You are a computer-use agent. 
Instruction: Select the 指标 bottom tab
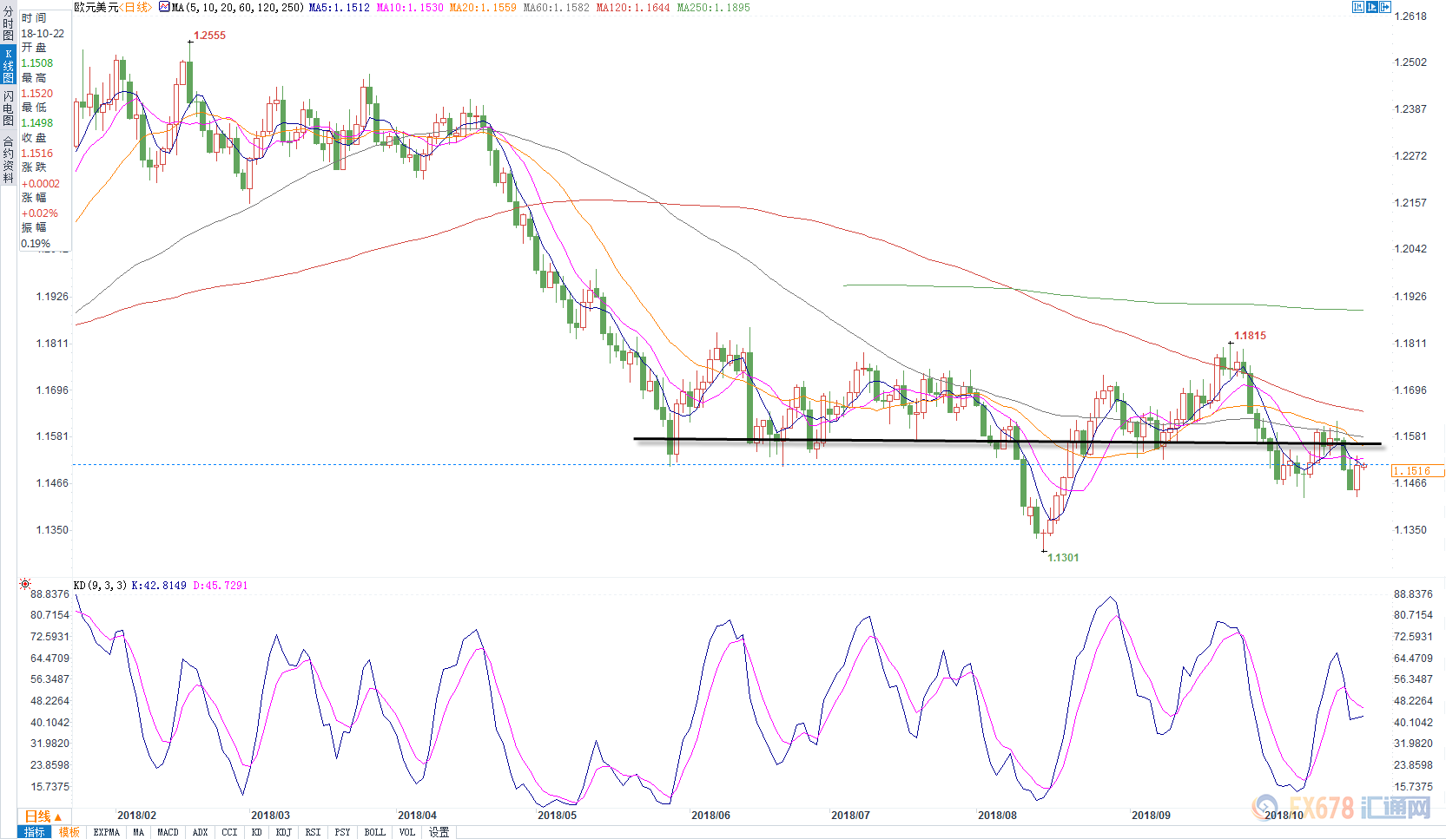(35, 832)
